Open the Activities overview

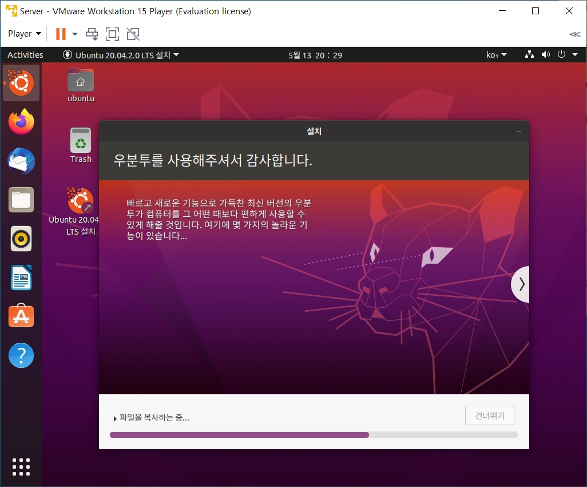pos(25,55)
